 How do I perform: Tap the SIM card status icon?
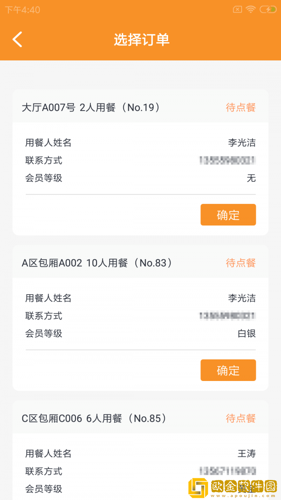coord(237,9)
